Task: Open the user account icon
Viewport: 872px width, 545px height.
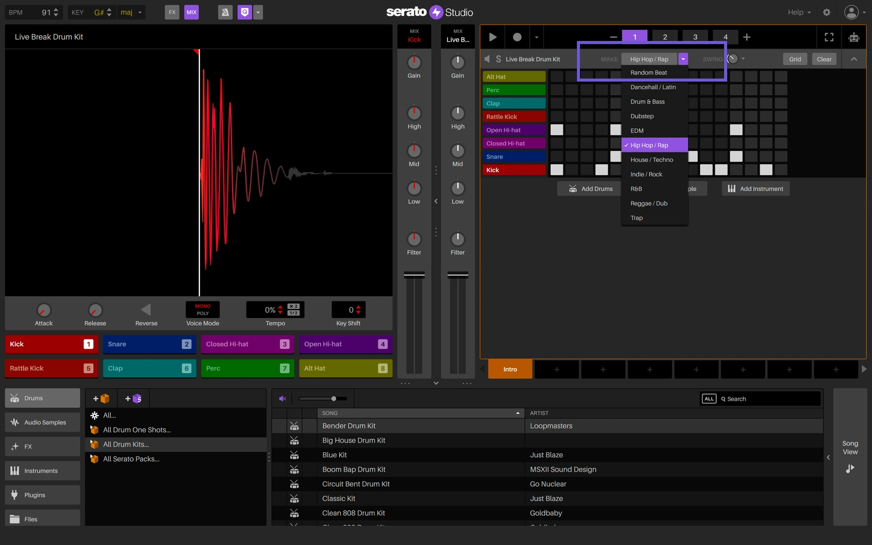Action: (851, 12)
